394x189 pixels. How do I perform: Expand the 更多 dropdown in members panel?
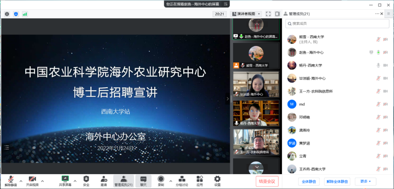click(x=365, y=181)
